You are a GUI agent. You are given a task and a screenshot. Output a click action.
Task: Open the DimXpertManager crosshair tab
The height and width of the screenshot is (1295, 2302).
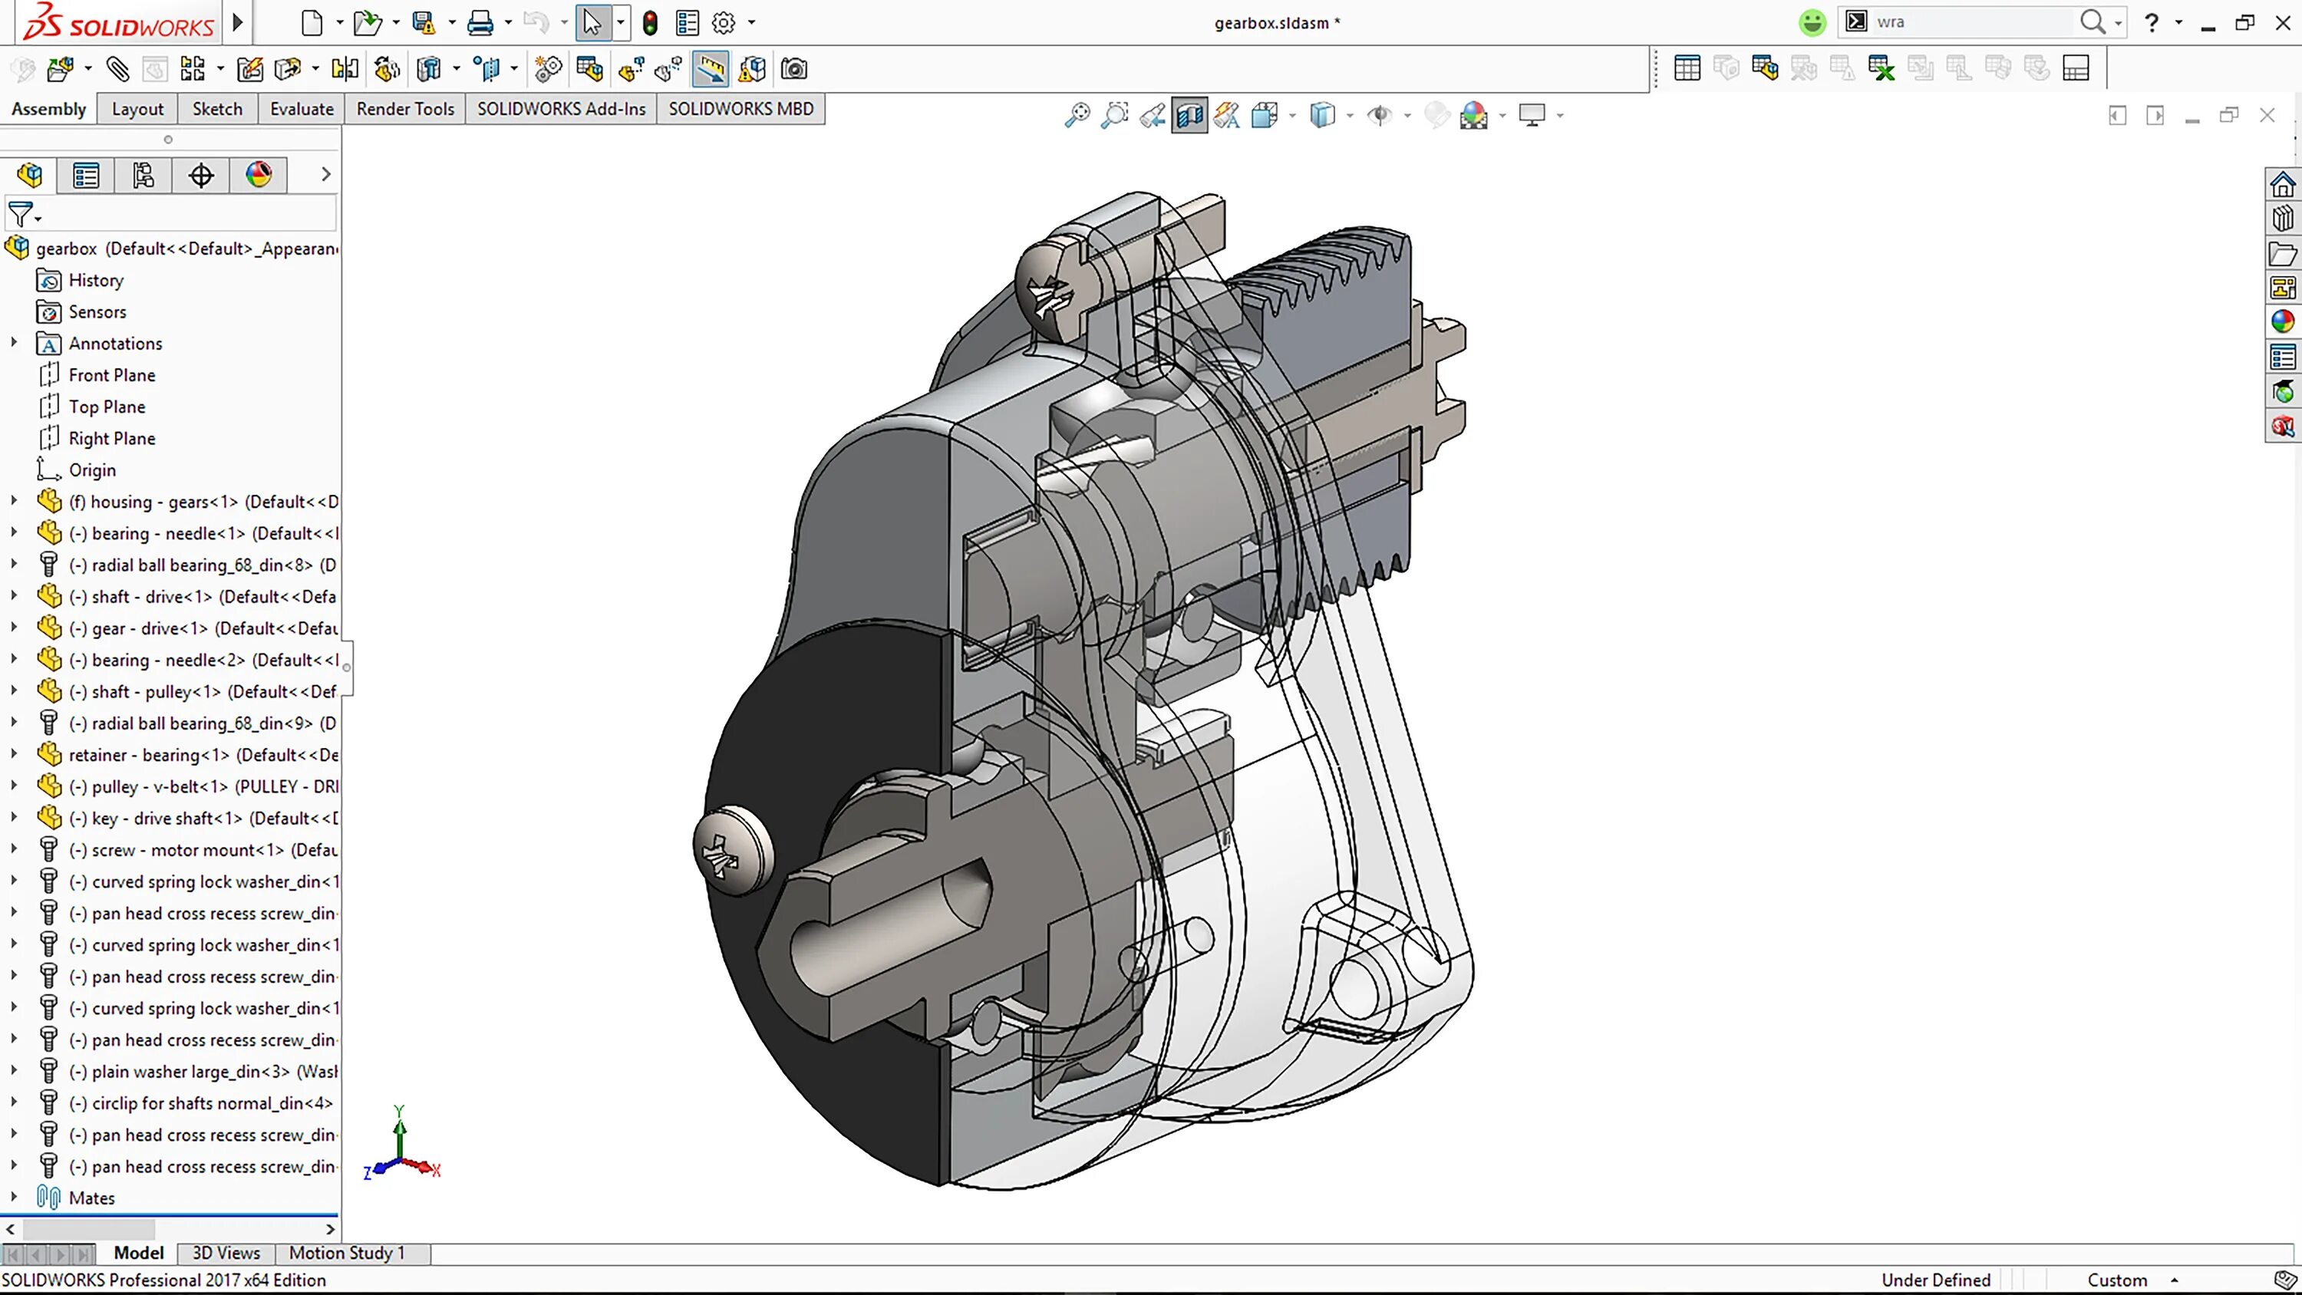(x=201, y=175)
